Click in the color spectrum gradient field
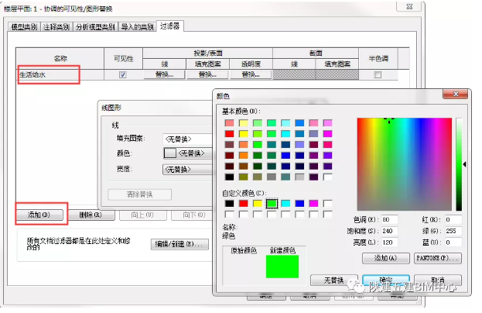Screen dimensions: 482x313 [x=404, y=164]
